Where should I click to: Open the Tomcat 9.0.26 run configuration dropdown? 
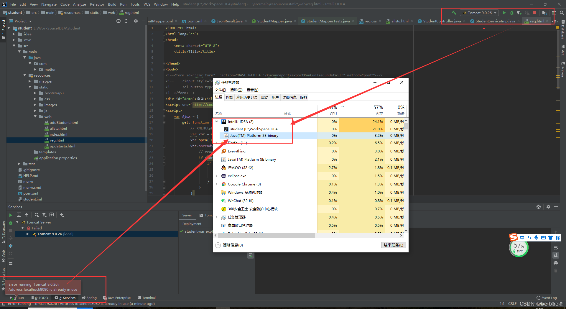click(x=479, y=13)
